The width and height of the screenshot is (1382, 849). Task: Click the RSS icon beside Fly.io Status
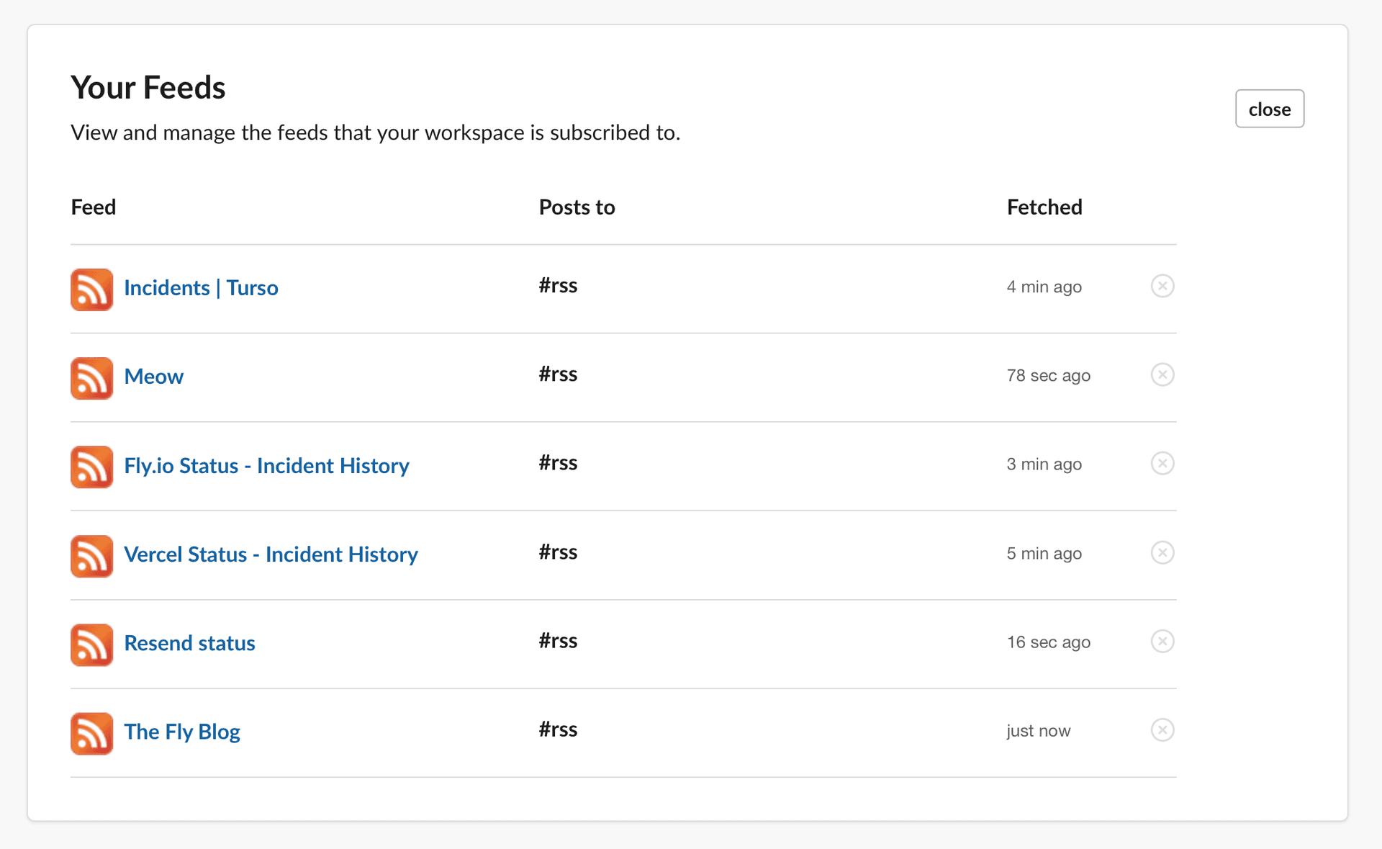[91, 467]
